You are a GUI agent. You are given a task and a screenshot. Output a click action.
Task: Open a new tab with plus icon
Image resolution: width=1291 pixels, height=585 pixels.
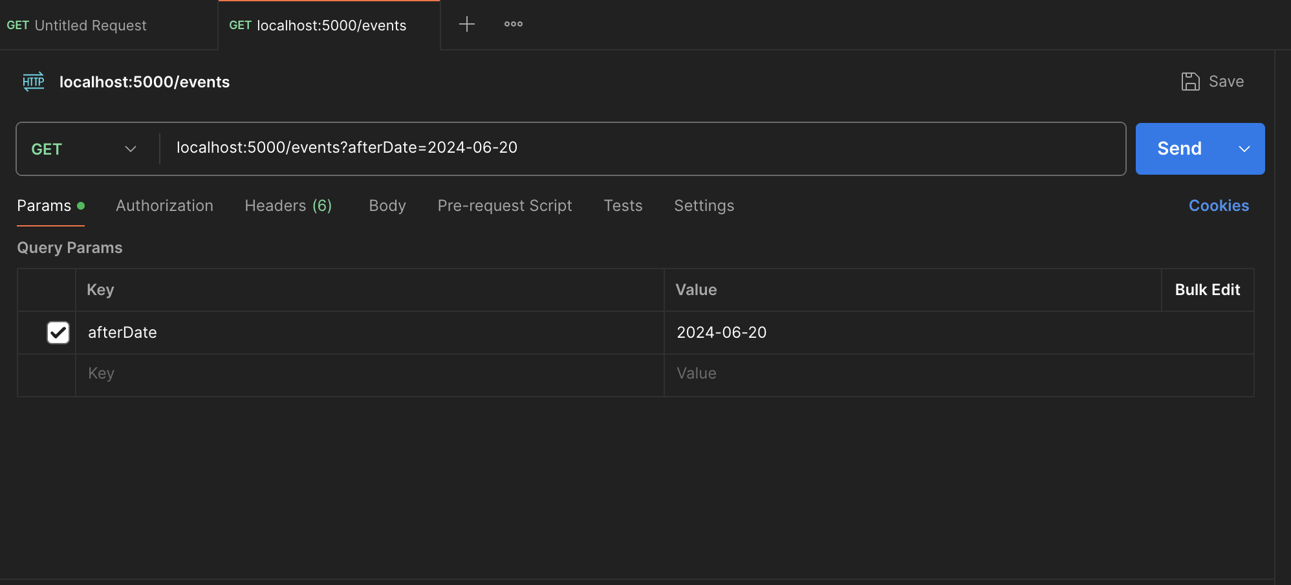tap(466, 25)
